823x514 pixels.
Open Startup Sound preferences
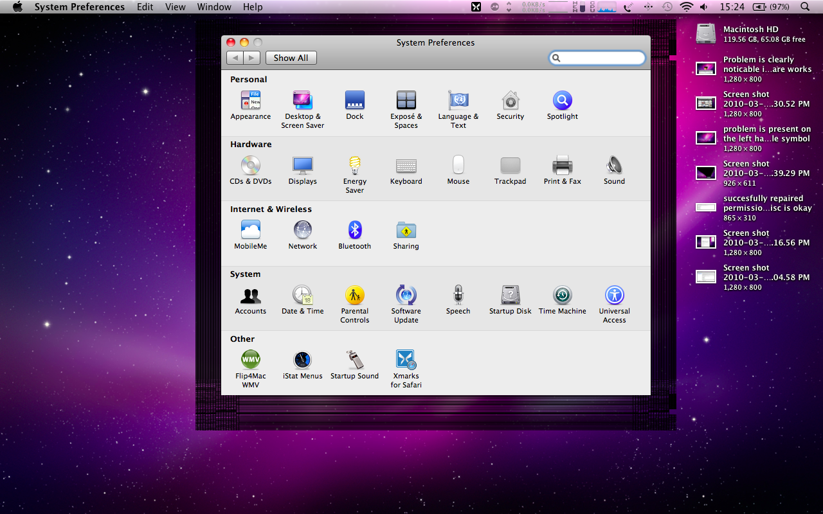pyautogui.click(x=355, y=365)
